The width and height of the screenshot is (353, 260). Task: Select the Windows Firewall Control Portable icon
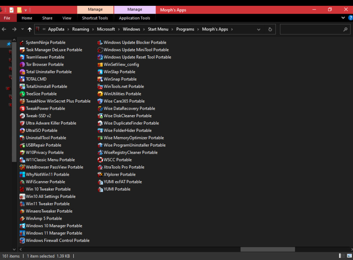tap(22, 241)
